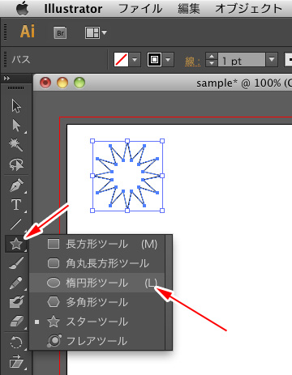Choose 角丸長方形ツール from flyout
The width and height of the screenshot is (292, 375).
pos(97,263)
